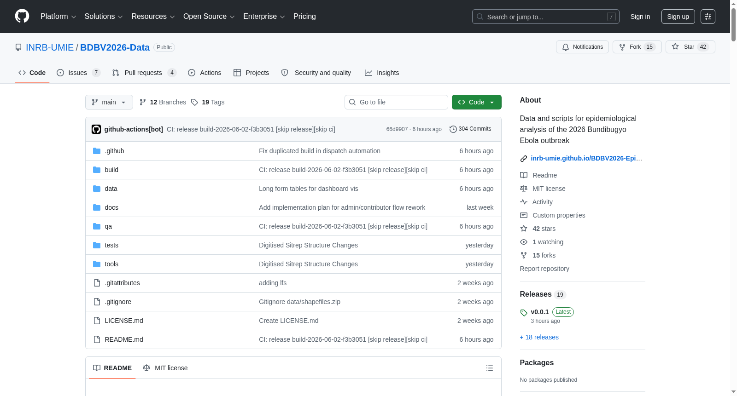Click the folder icon for tools
Viewport: 737px width, 396px height.
pyautogui.click(x=97, y=264)
